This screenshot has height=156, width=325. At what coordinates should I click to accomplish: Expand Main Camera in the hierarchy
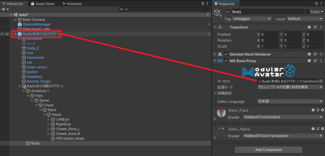click(x=15, y=20)
